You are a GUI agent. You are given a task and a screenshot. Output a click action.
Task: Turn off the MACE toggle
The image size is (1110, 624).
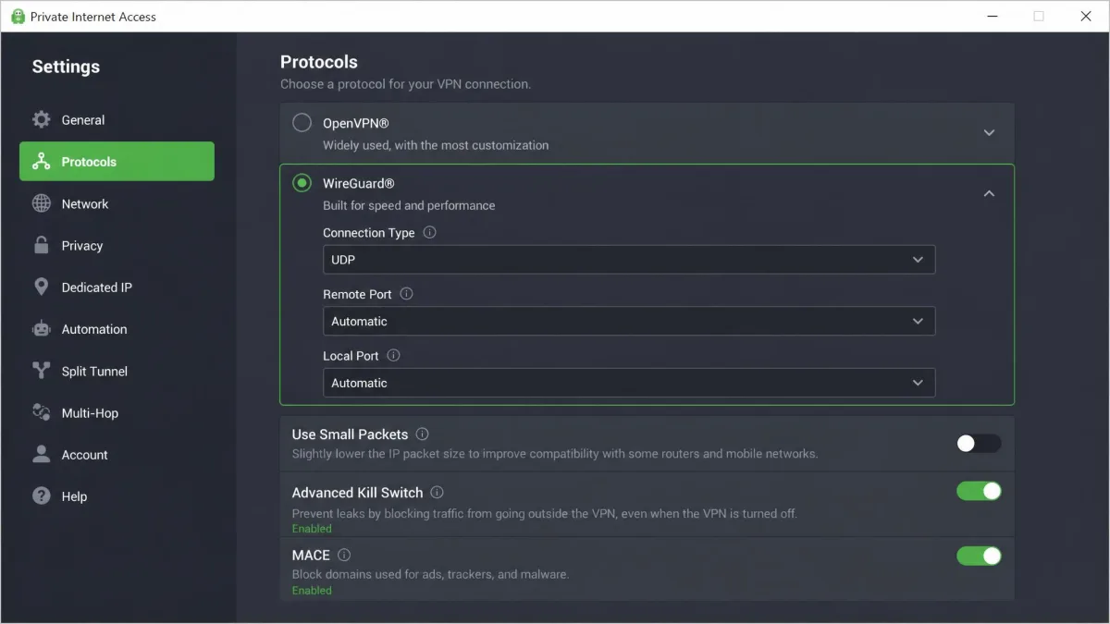pyautogui.click(x=979, y=556)
